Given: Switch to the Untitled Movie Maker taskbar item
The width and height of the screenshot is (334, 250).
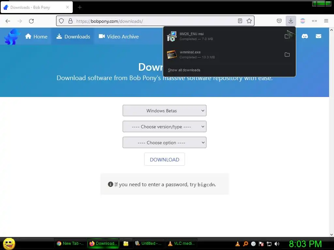Looking at the screenshot, I should point(149,243).
